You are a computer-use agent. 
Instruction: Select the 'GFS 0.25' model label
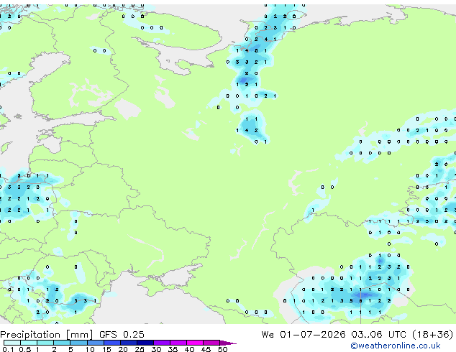[122, 335]
